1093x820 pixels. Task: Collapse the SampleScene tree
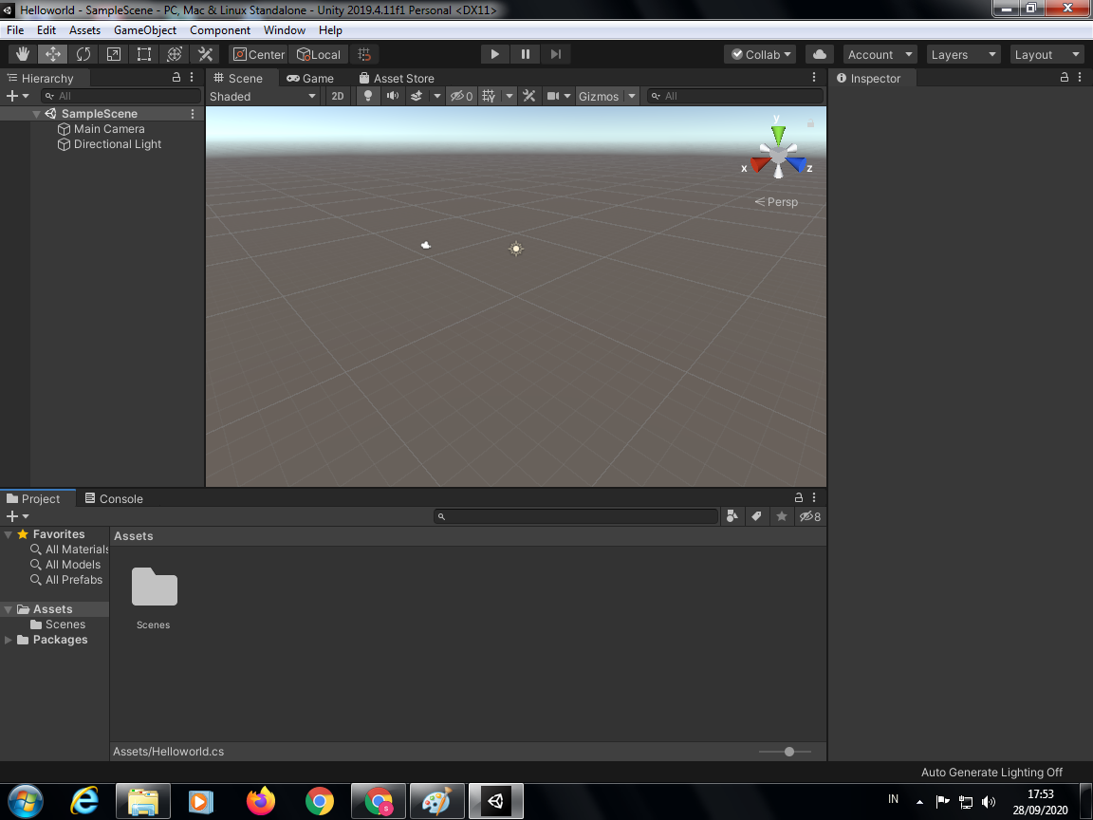[36, 114]
